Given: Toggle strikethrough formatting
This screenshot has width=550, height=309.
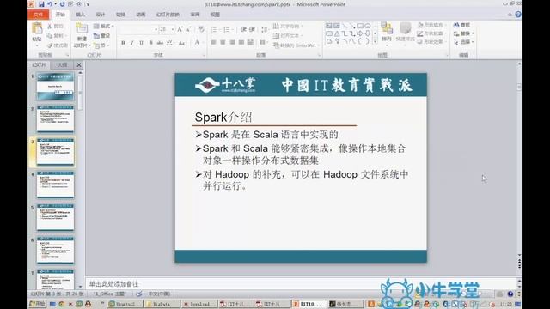Looking at the screenshot, I should click(x=160, y=43).
